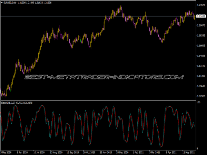Click the triangle arrow beside EURUSD,Daily
Screen dimensions: 207x155
pyautogui.click(x=2, y=2)
